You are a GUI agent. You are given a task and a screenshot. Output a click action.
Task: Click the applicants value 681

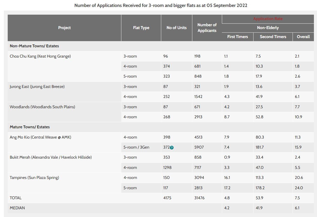tap(197, 66)
